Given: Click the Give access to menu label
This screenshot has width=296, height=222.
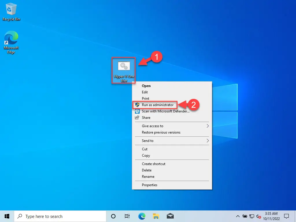Looking at the screenshot, I should pyautogui.click(x=153, y=126).
